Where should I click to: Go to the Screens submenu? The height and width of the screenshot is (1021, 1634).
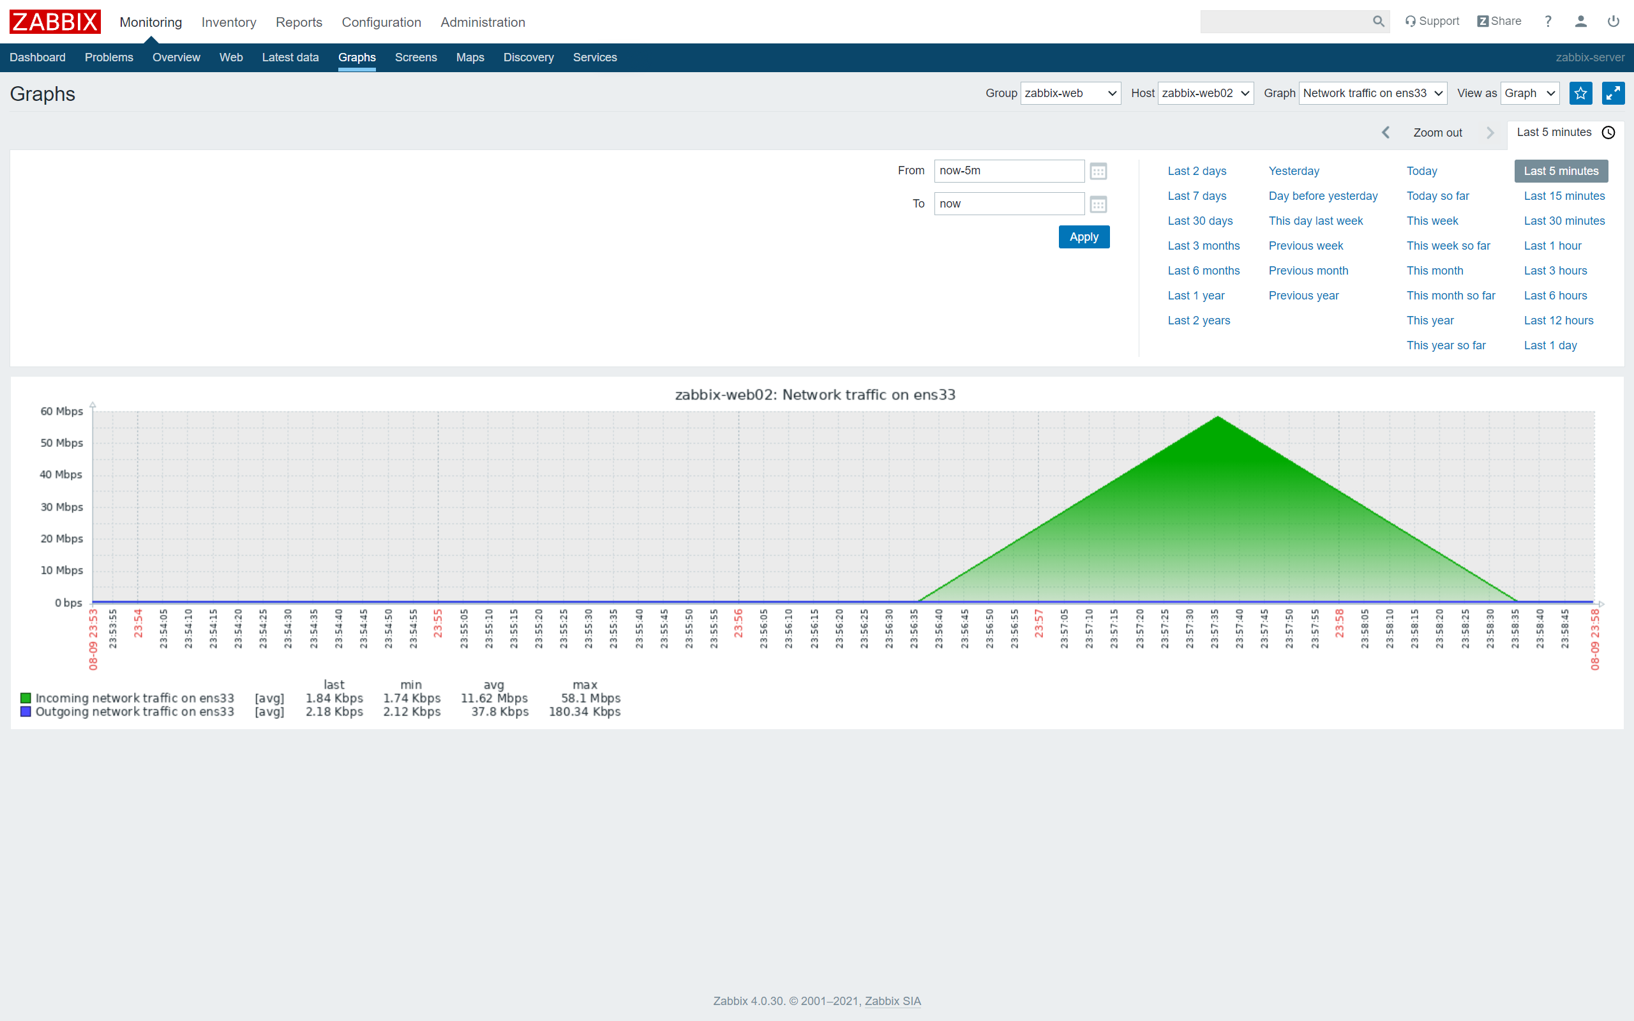point(416,57)
